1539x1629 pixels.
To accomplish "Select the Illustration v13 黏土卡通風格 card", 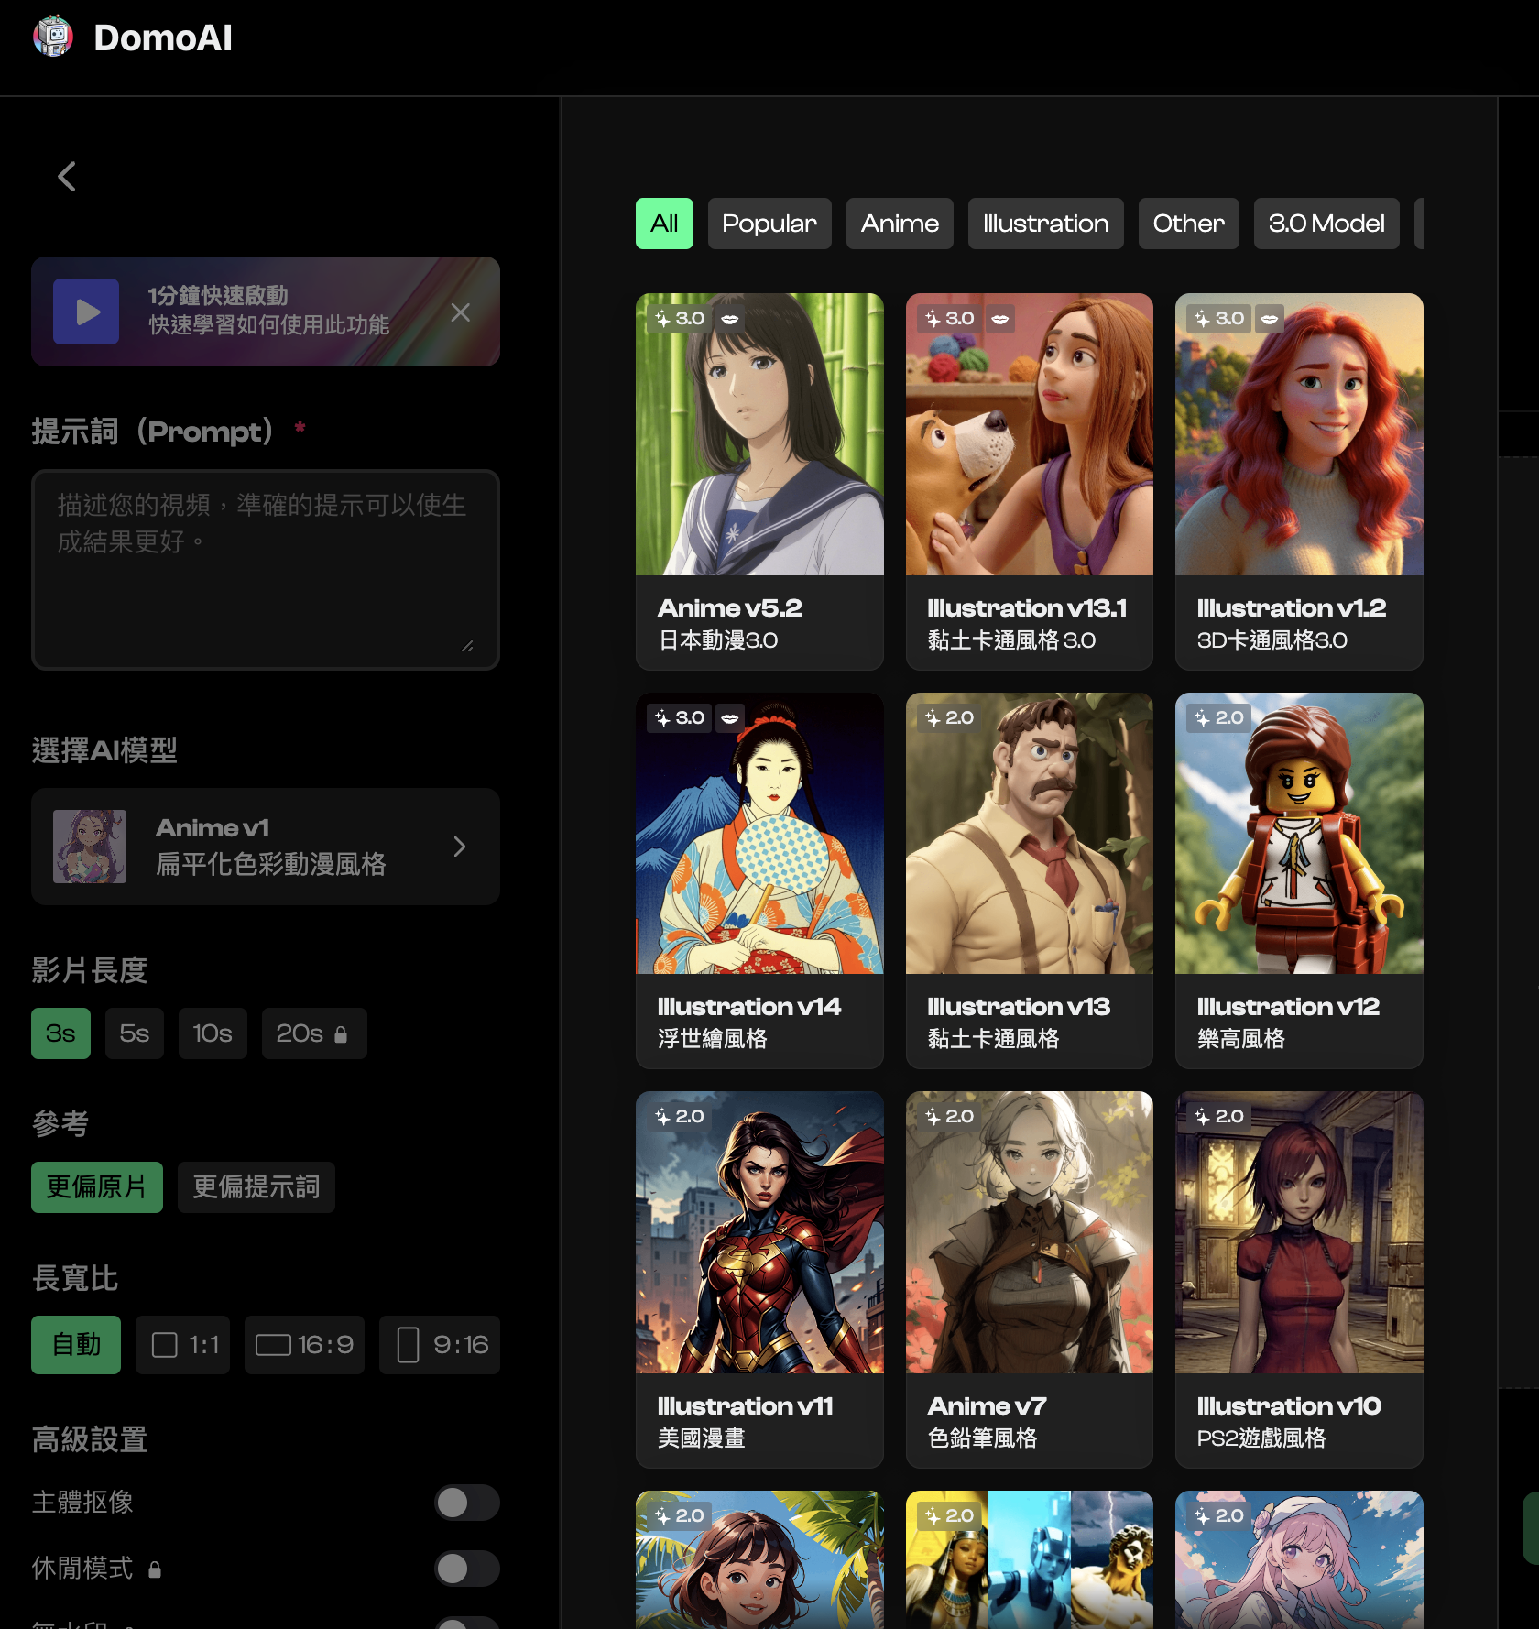I will pyautogui.click(x=1030, y=880).
